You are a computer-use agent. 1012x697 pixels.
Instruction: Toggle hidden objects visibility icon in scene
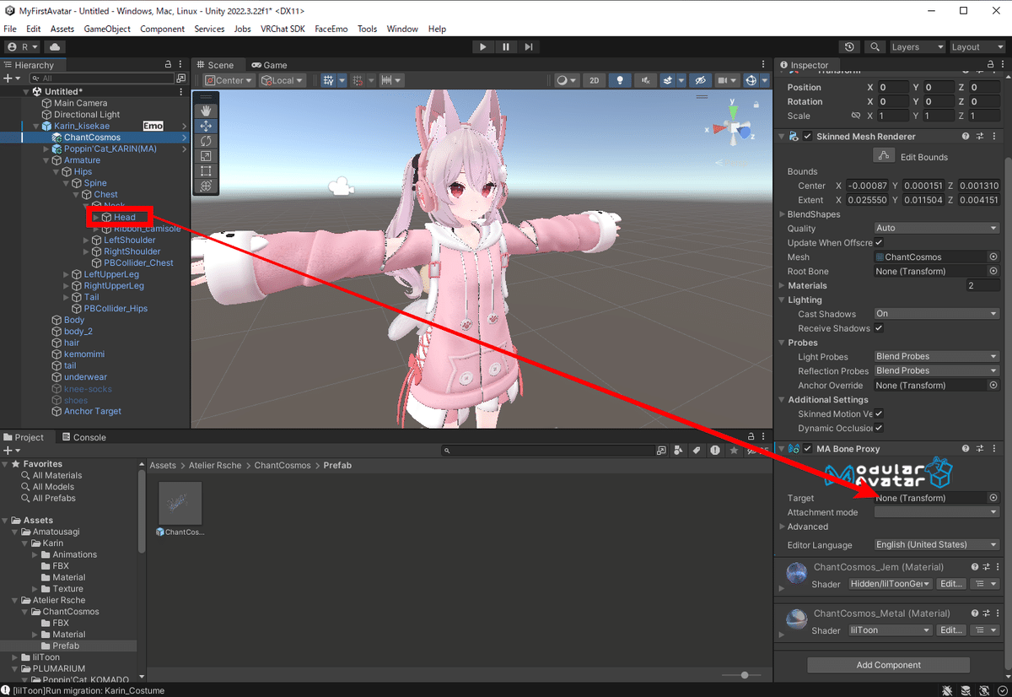point(699,80)
